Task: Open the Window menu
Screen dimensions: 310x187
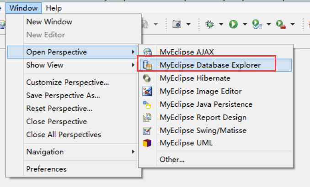Action: [23, 8]
